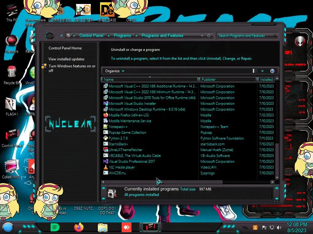Select the VLC media player cone icon
This screenshot has height=234, width=313.
tap(105, 167)
